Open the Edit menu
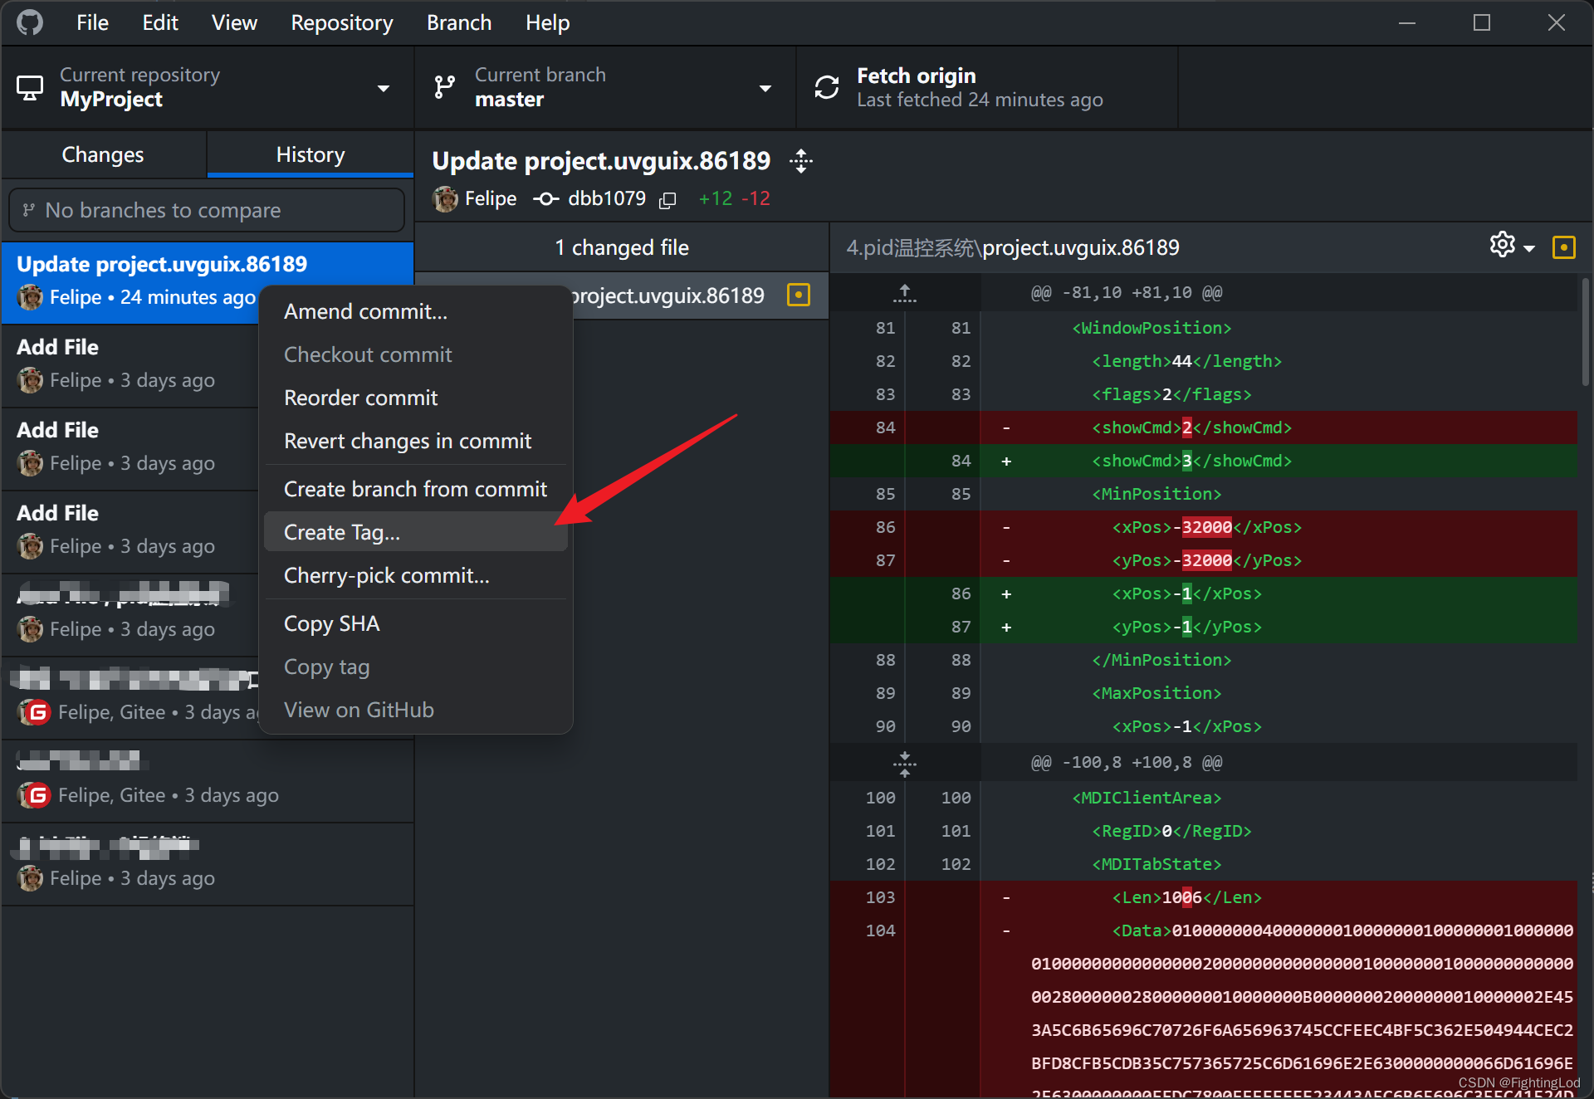Image resolution: width=1594 pixels, height=1099 pixels. 160,22
